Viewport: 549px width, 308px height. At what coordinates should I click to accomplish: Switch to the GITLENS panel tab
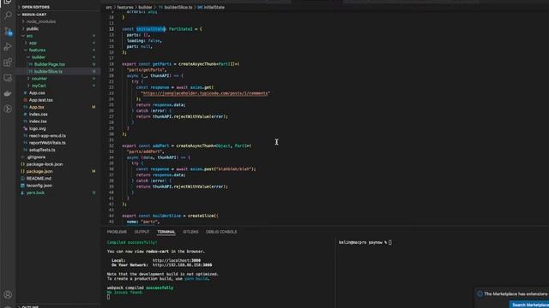click(x=190, y=232)
